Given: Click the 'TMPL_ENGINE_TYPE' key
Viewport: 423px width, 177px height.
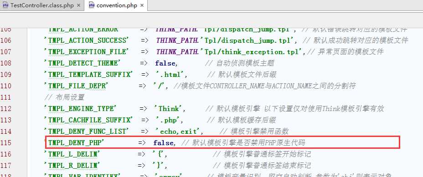Looking at the screenshot, I should [x=80, y=109].
